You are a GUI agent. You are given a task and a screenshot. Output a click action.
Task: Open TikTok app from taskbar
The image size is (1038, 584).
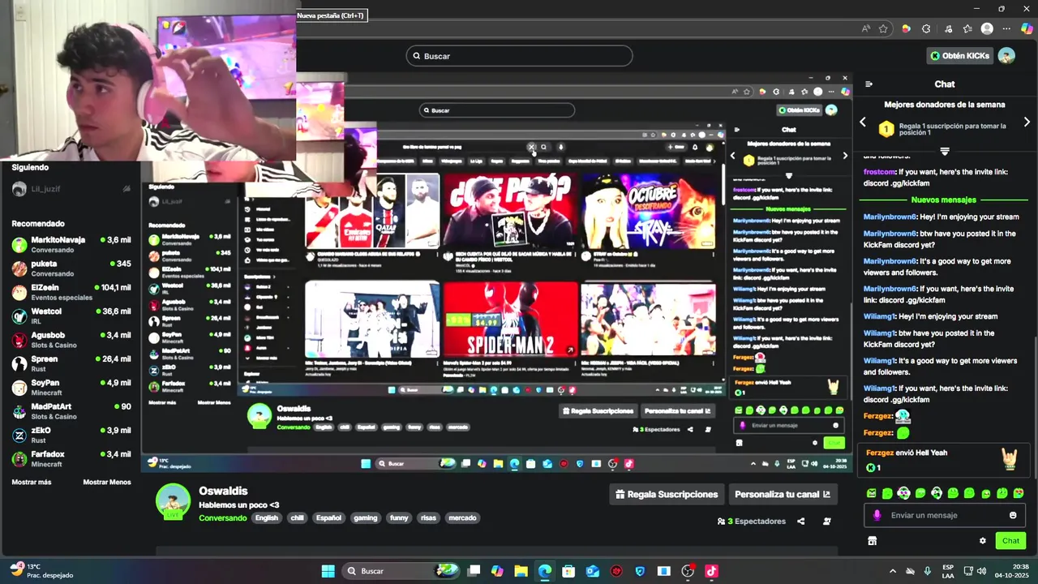[x=711, y=571]
